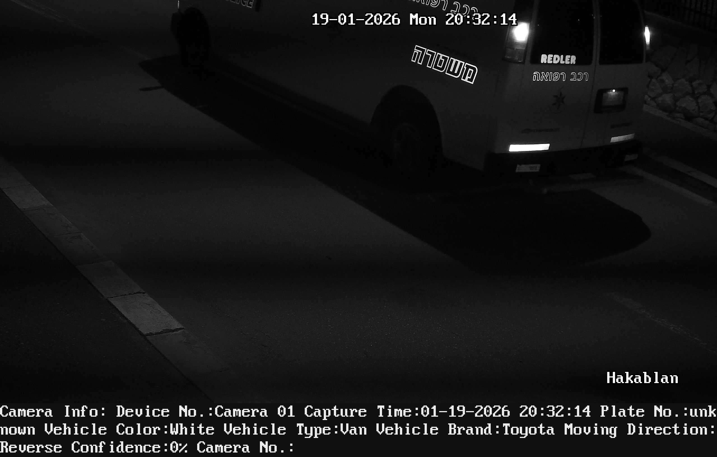Image resolution: width=717 pixels, height=457 pixels.
Task: Click the Hebrew text below REDLER on rear door
Action: (560, 77)
